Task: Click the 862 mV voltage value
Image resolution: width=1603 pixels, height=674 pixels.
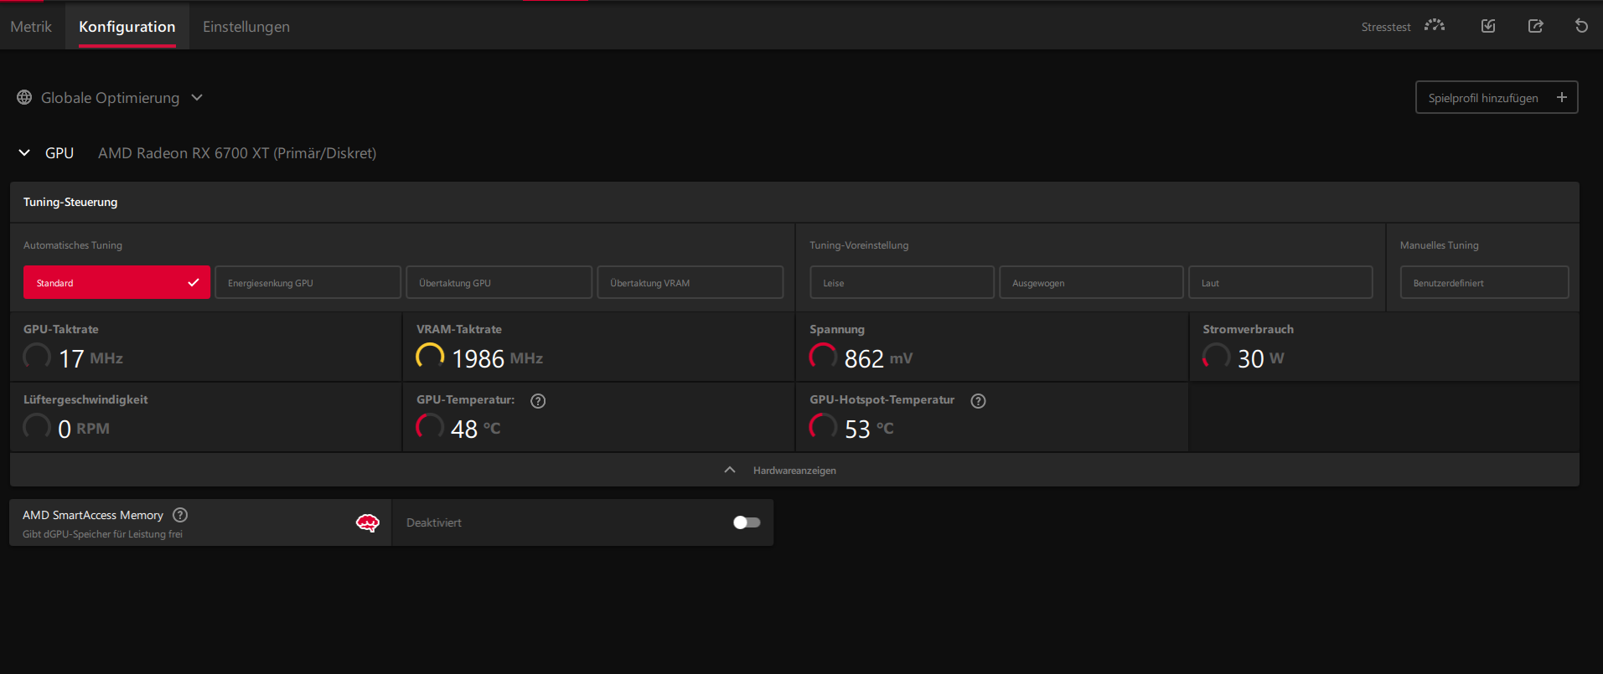Action: pyautogui.click(x=878, y=358)
